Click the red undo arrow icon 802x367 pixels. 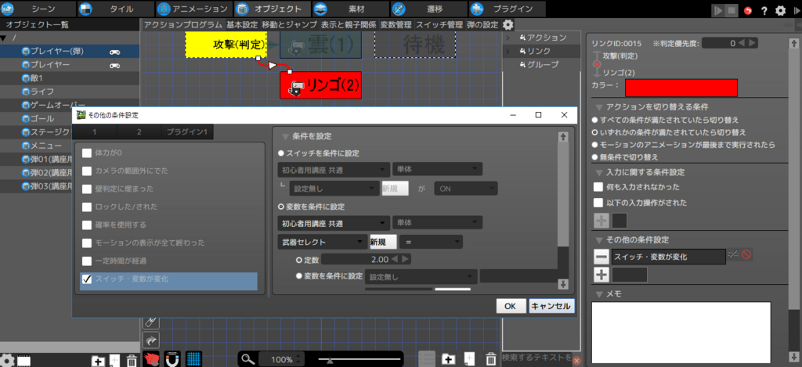click(x=748, y=10)
